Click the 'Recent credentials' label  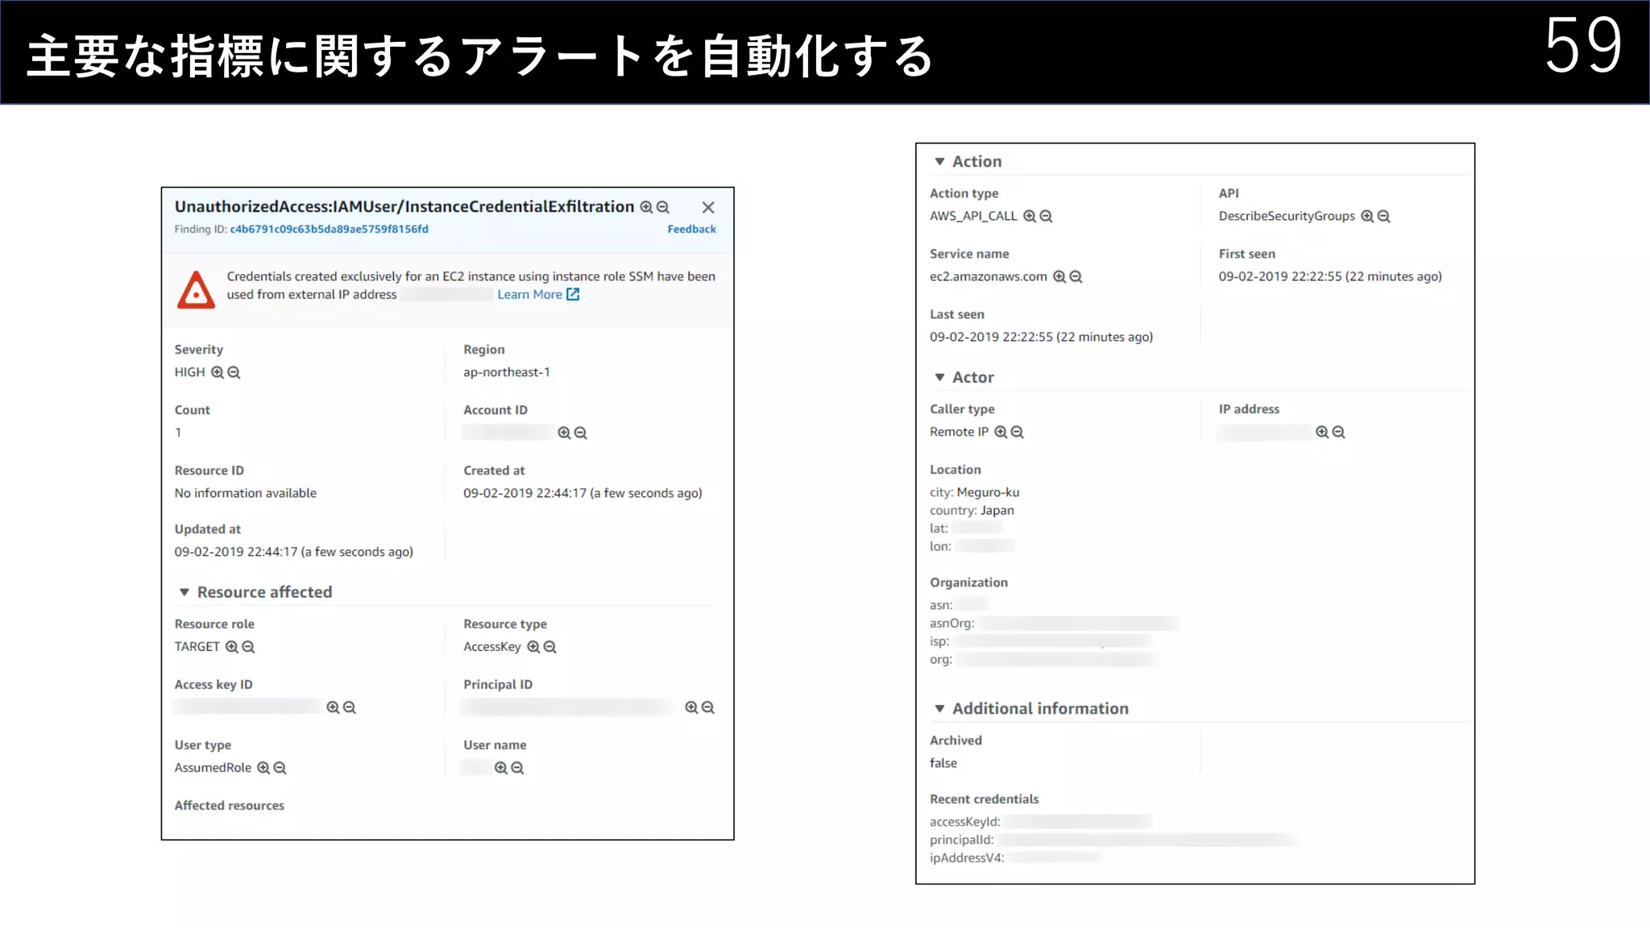985,799
